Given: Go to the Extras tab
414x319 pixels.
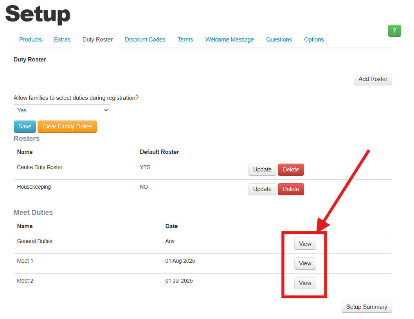Looking at the screenshot, I should point(62,39).
